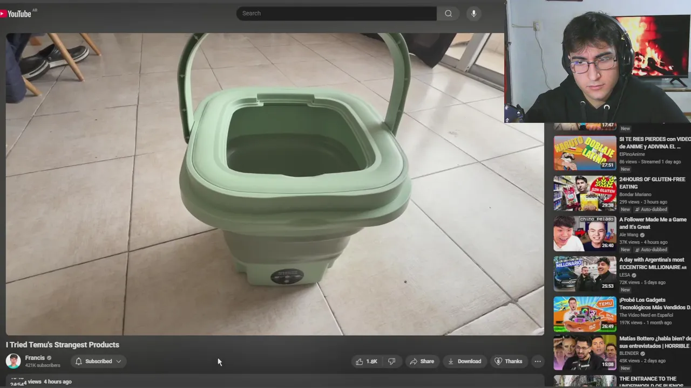Image resolution: width=691 pixels, height=388 pixels.
Task: Click the '4 hours ago' upload time
Action: click(58, 382)
